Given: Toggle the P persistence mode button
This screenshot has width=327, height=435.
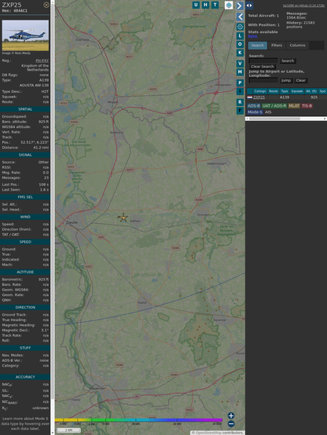Looking at the screenshot, I should (240, 82).
